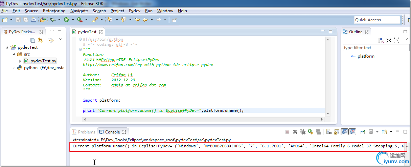Click the Save All toolbar icon
The width and height of the screenshot is (411, 167).
pyautogui.click(x=26, y=20)
